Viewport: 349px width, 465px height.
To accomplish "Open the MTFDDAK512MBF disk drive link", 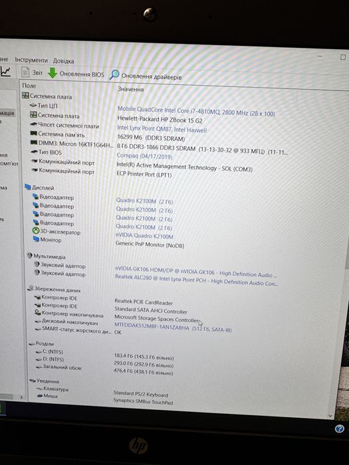I will pyautogui.click(x=173, y=327).
